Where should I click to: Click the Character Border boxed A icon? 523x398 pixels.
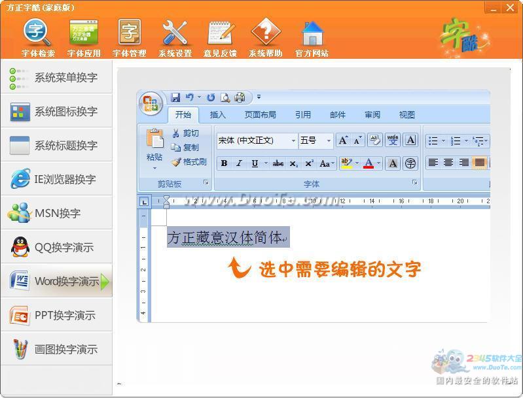410,141
